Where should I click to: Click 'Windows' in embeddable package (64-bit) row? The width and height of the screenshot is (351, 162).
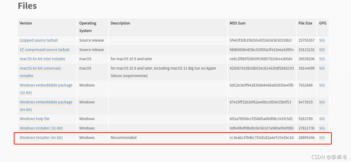(x=87, y=102)
